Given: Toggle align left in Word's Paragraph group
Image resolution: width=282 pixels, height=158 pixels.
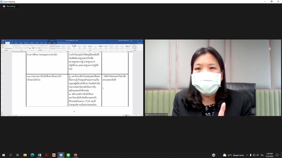Looking at the screenshot, I should click(33, 48).
